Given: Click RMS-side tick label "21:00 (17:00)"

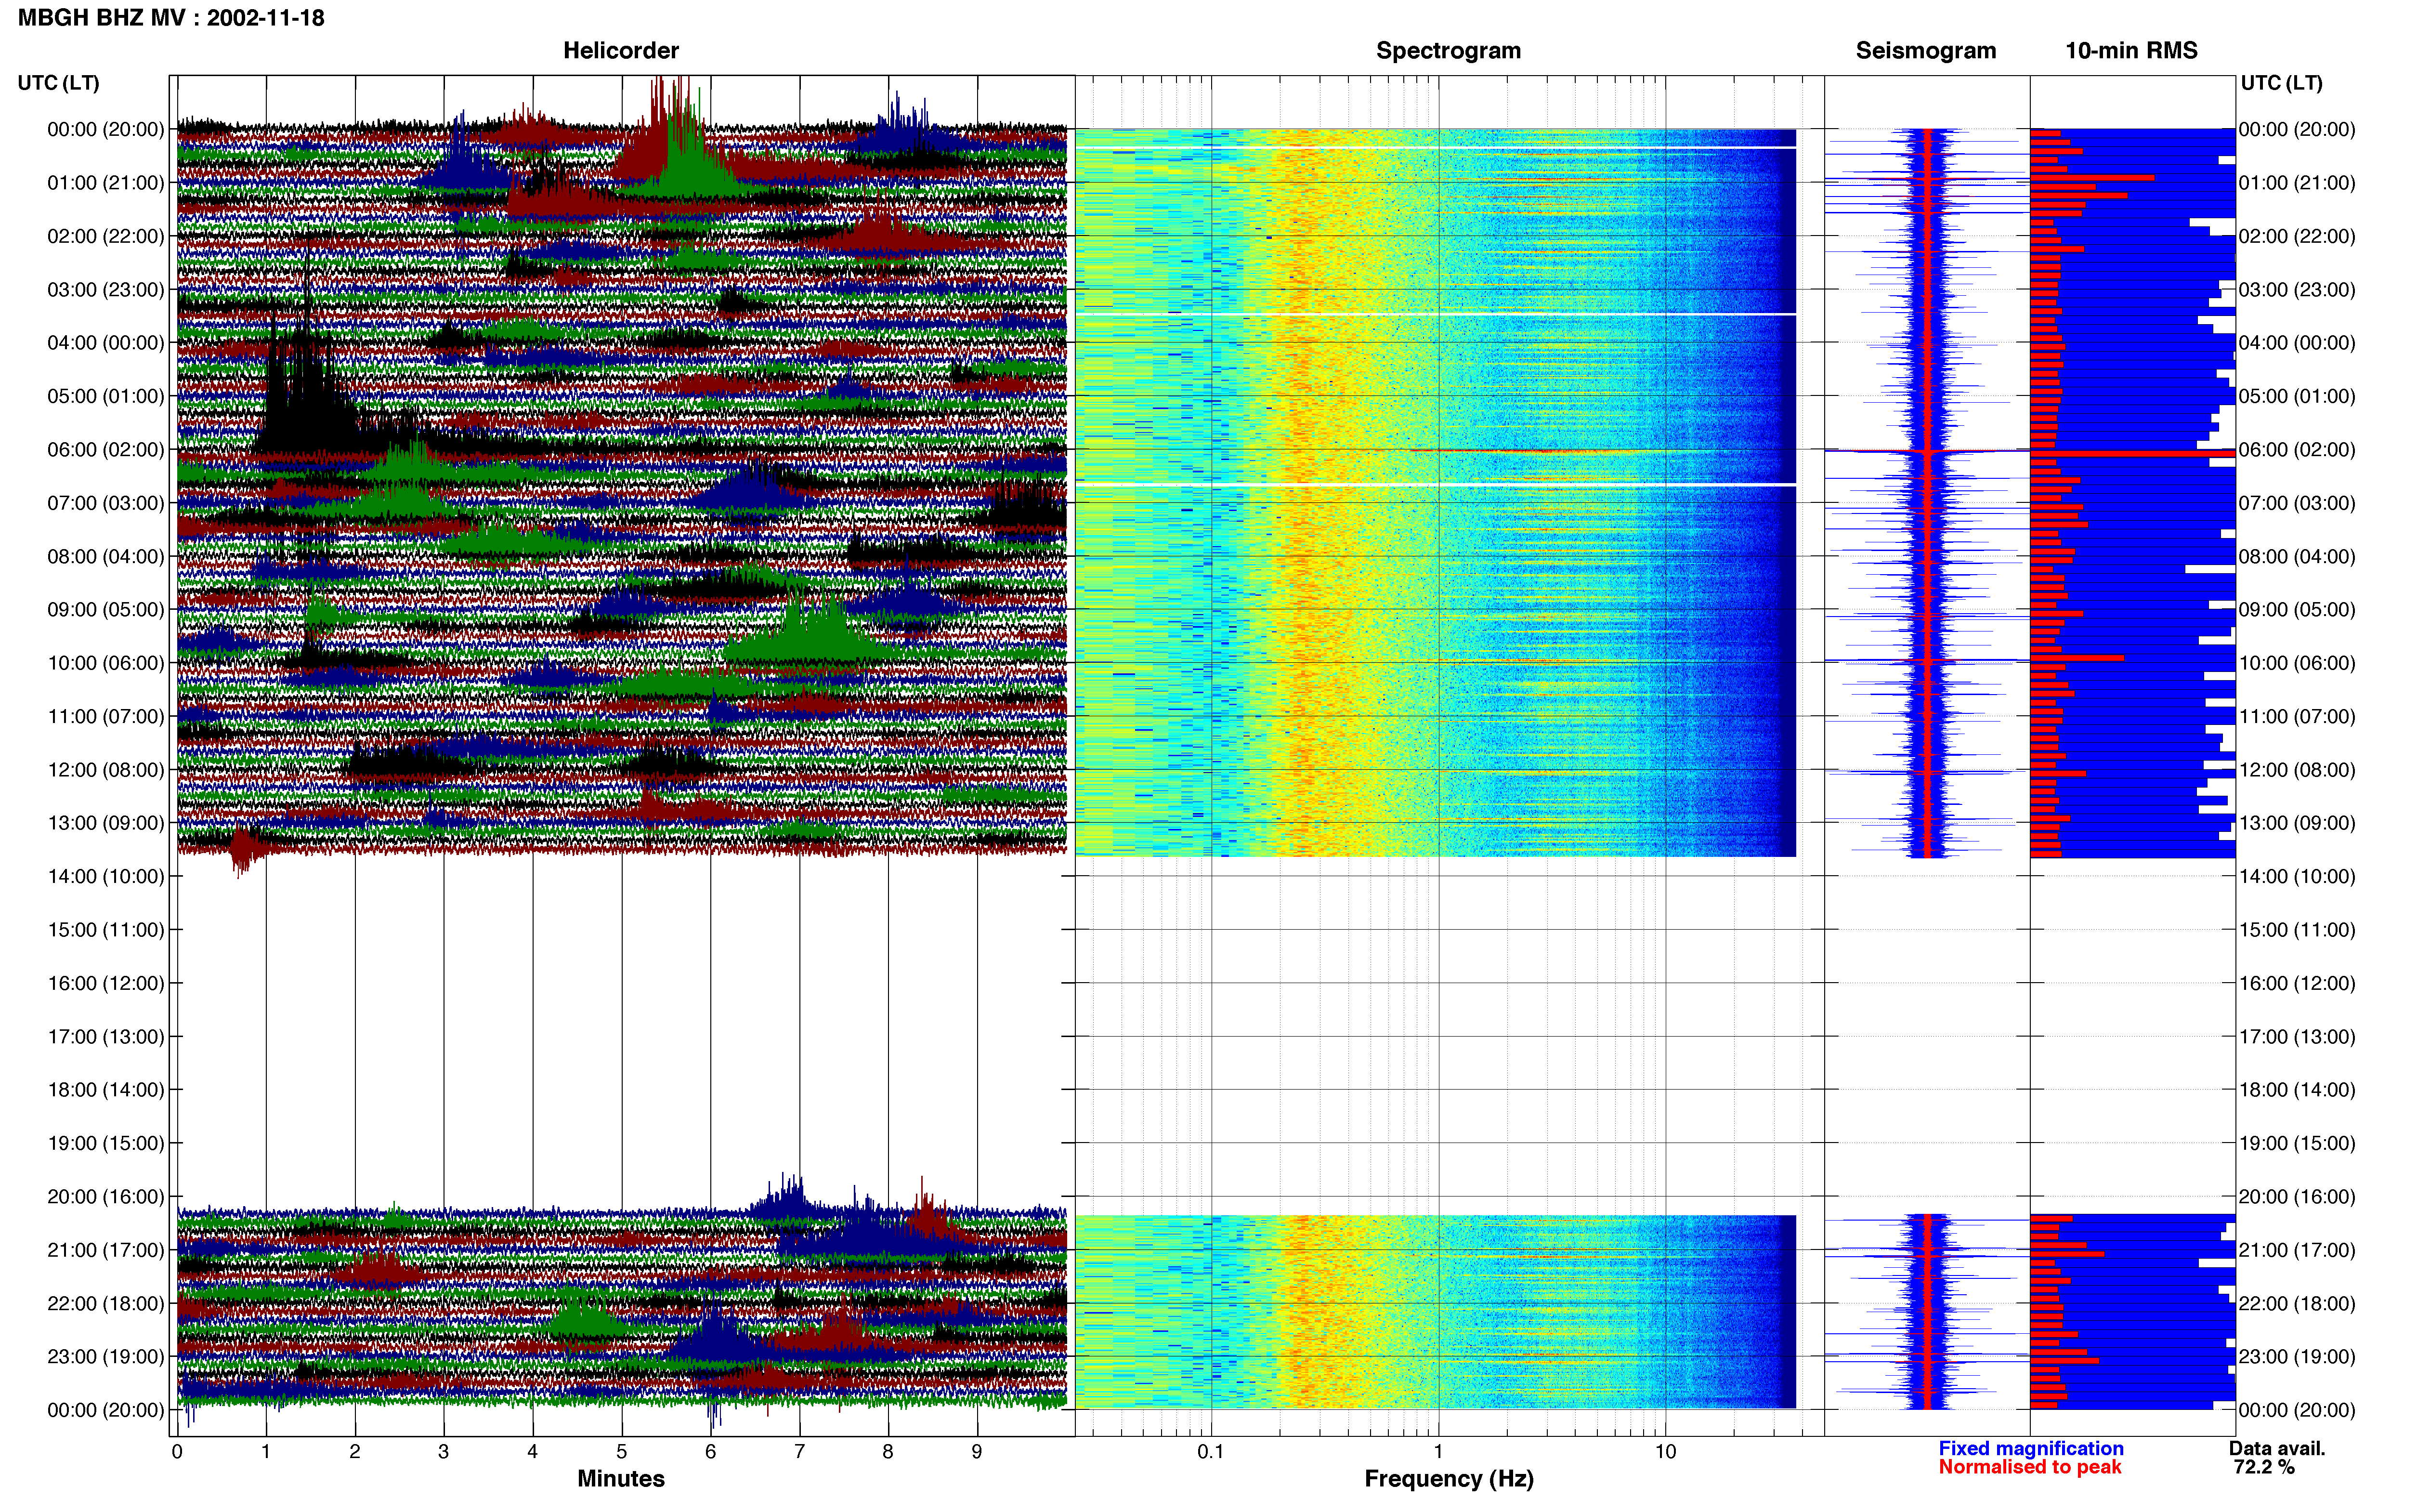Looking at the screenshot, I should pos(2297,1250).
